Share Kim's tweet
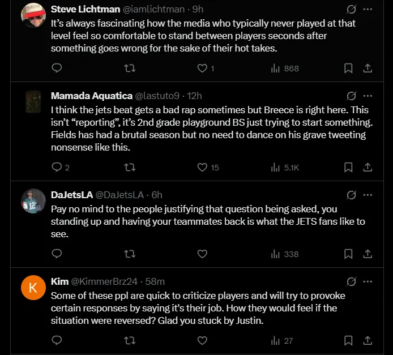Viewport: 393px width, 355px height. click(368, 341)
